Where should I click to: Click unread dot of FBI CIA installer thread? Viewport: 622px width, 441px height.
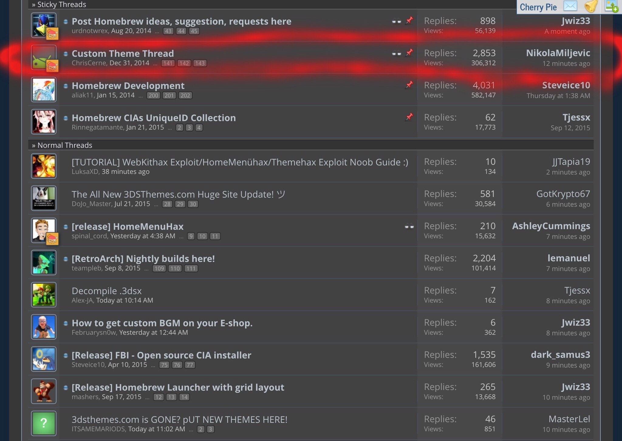pos(66,355)
